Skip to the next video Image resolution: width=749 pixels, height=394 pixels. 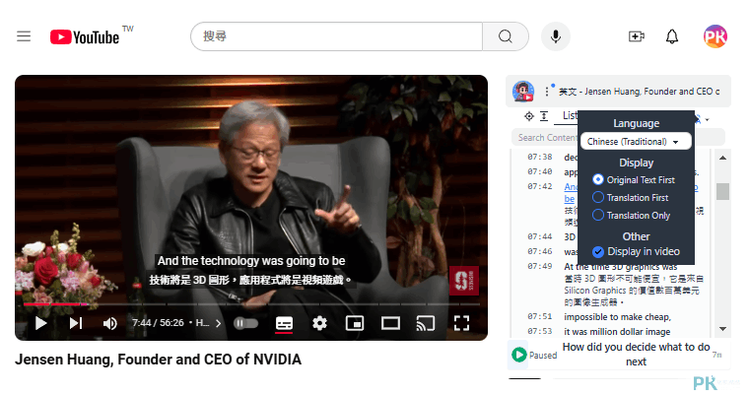click(x=76, y=323)
